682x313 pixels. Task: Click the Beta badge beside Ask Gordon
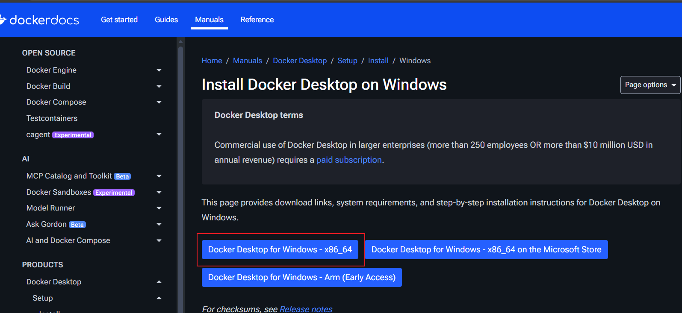(x=77, y=225)
